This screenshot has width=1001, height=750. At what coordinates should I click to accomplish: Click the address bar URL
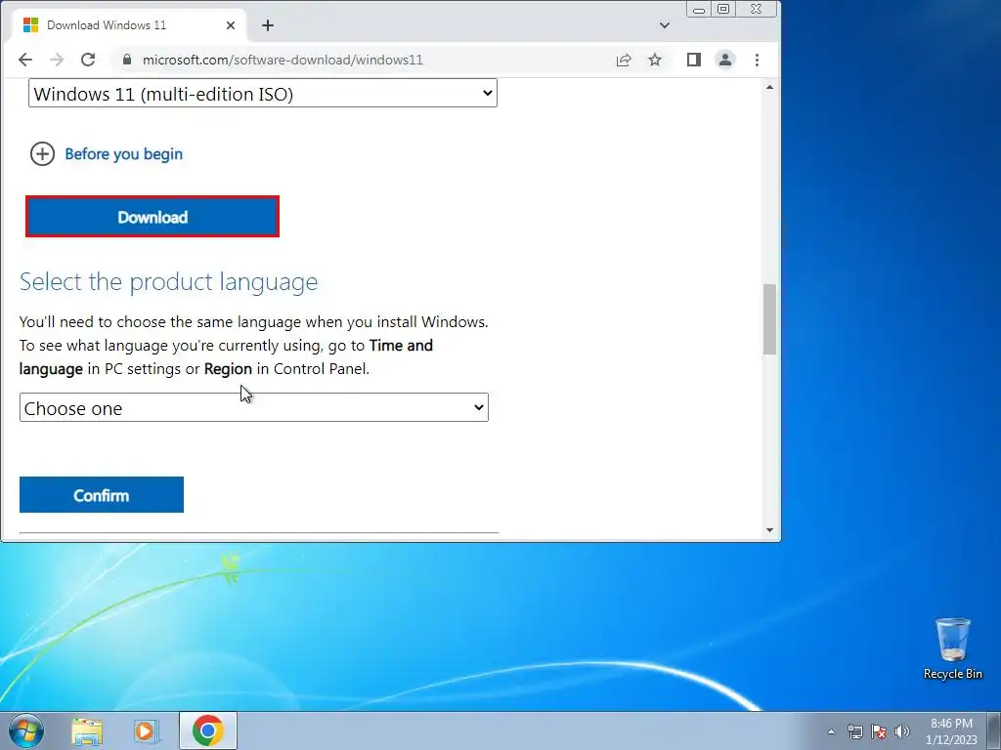(x=283, y=60)
